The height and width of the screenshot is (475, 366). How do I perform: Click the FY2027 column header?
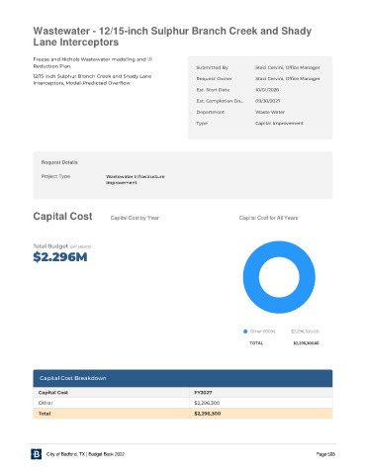pos(203,393)
